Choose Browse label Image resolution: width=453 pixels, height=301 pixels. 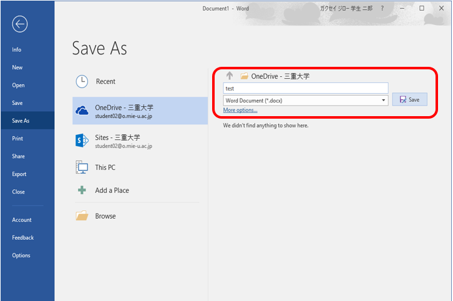(105, 216)
